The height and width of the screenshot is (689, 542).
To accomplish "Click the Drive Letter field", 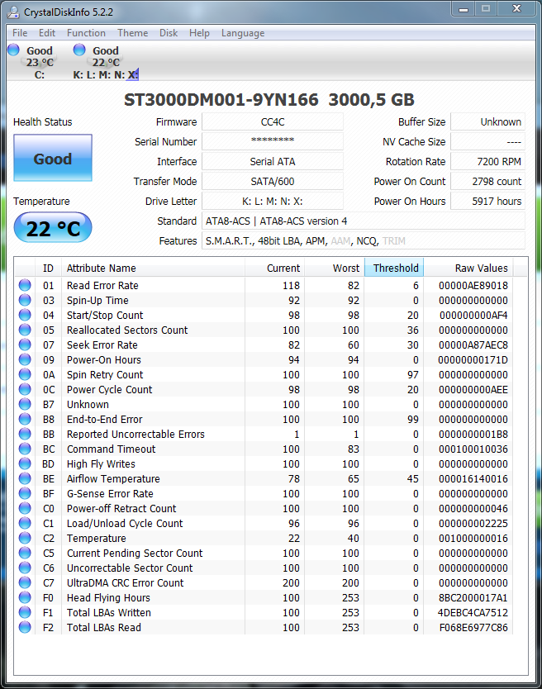I will [273, 202].
